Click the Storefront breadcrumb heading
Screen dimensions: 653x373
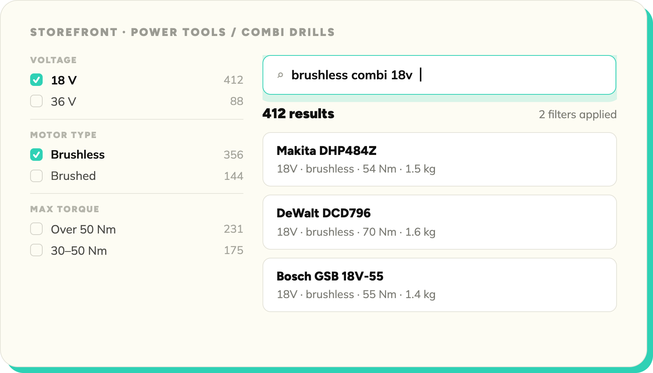[x=182, y=32]
